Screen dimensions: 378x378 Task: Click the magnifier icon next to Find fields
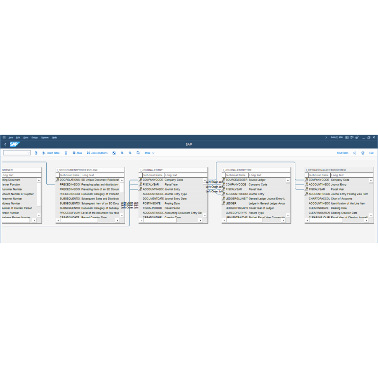(355, 153)
